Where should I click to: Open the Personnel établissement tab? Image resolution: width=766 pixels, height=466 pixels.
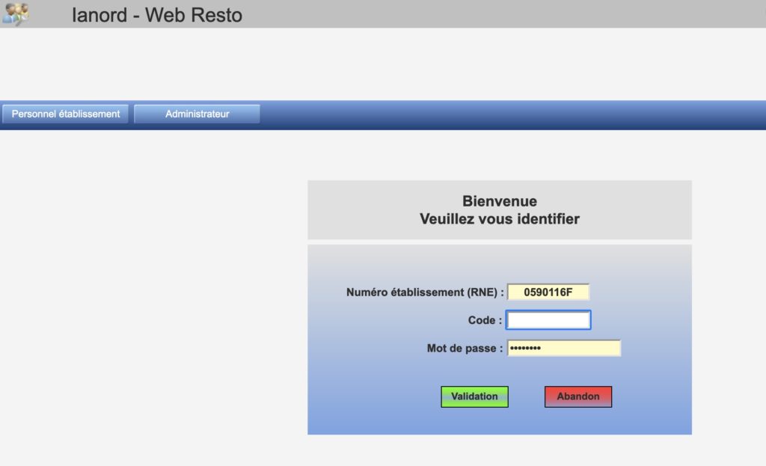point(66,114)
